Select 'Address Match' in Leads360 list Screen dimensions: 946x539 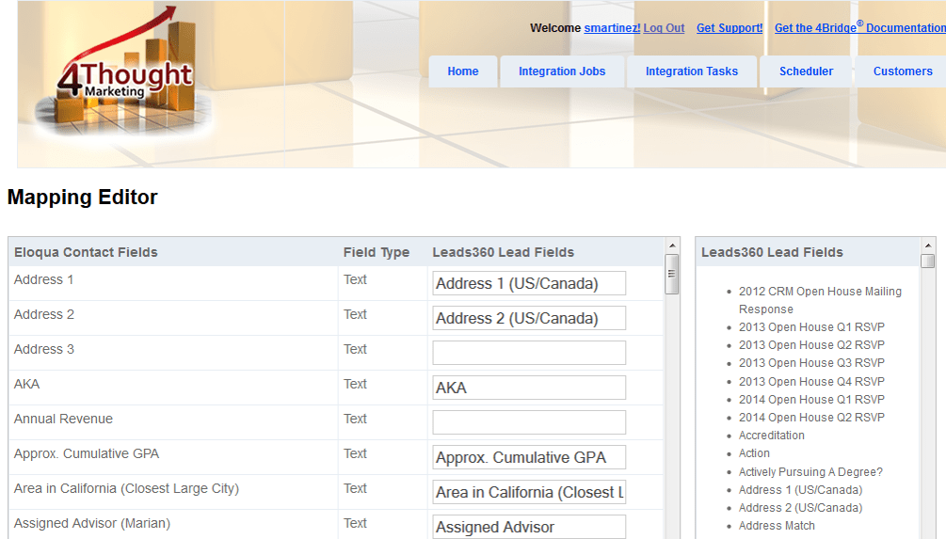[777, 526]
